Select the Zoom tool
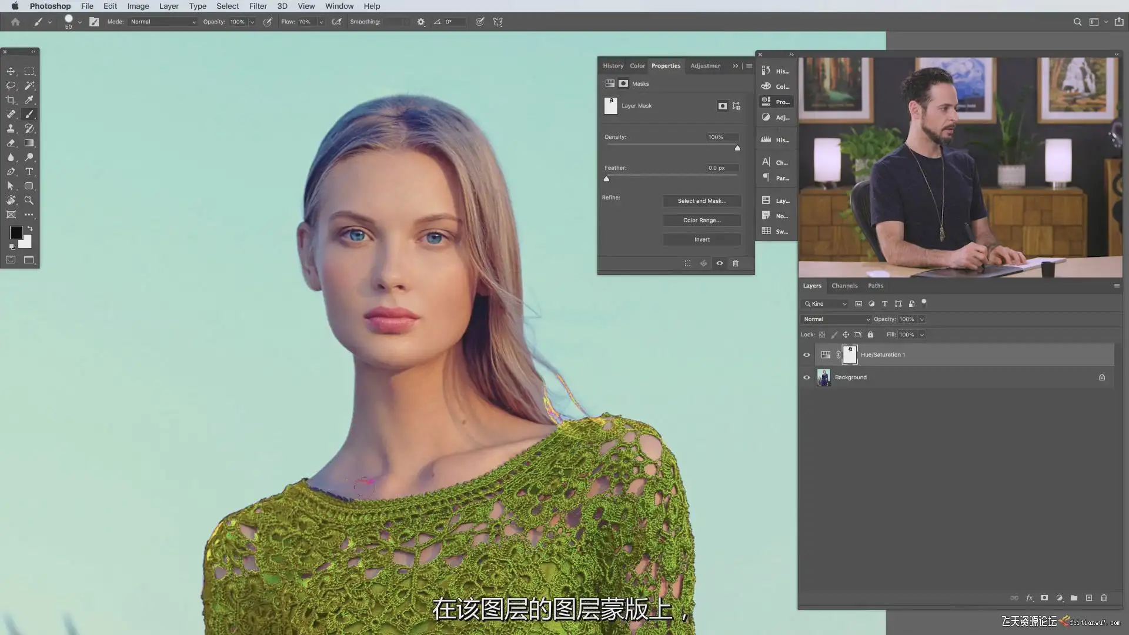The width and height of the screenshot is (1129, 635). (x=29, y=200)
